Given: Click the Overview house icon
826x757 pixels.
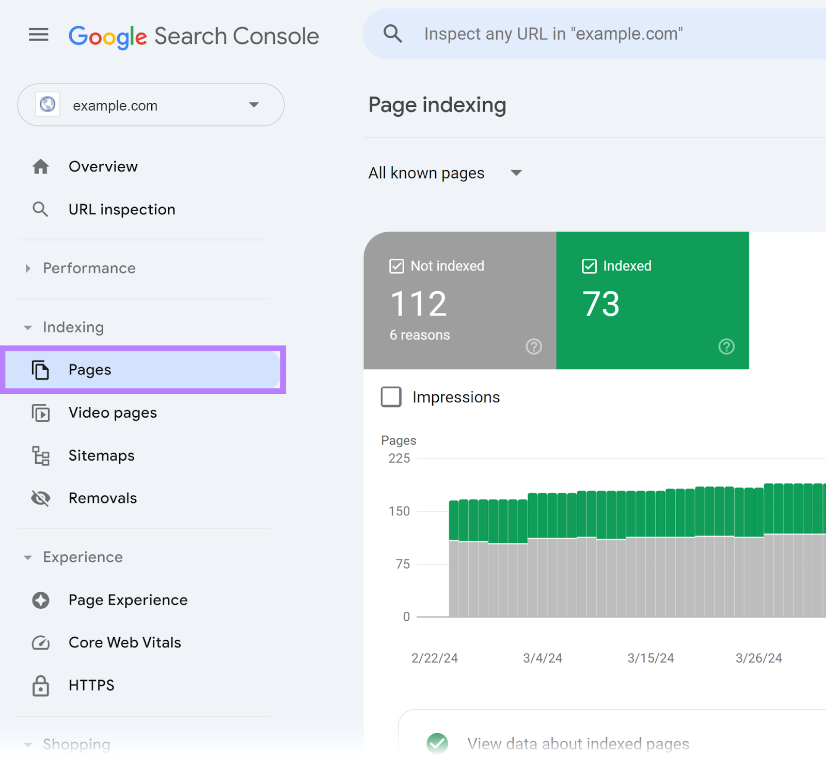Looking at the screenshot, I should [x=40, y=166].
